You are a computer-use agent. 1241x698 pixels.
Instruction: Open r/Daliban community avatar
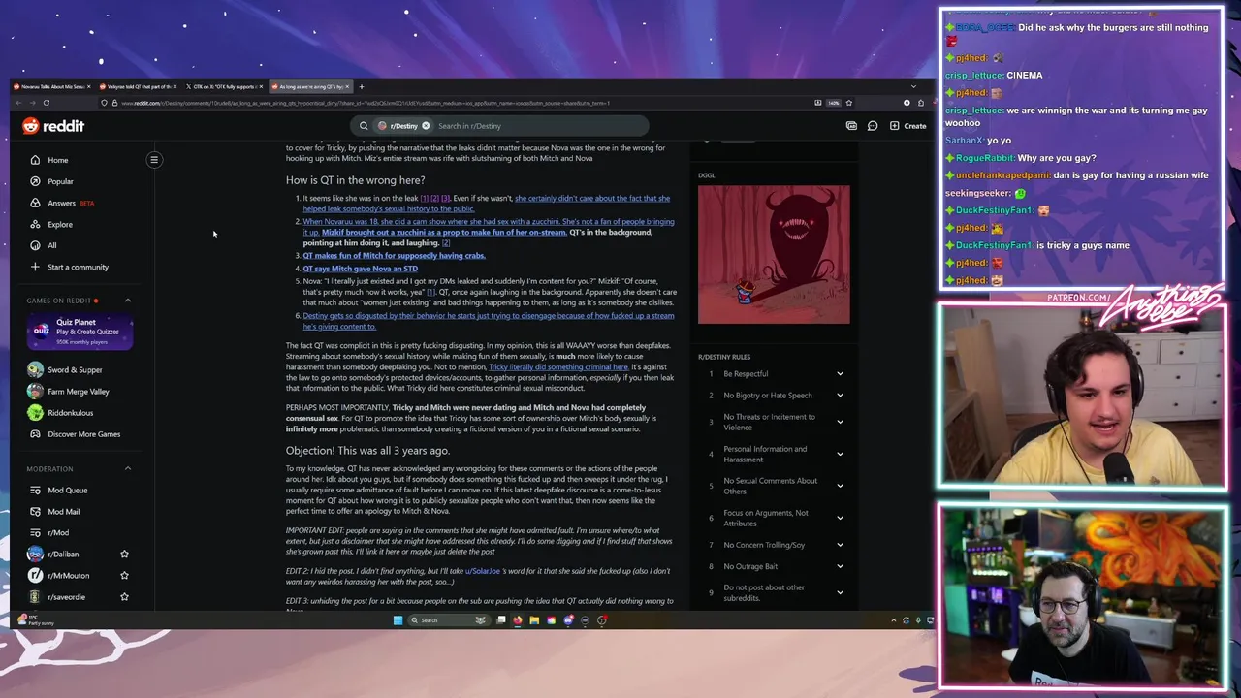click(35, 555)
